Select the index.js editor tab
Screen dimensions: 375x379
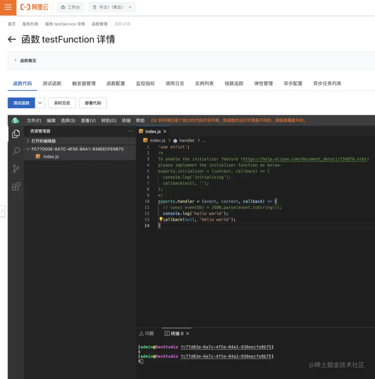pos(153,131)
